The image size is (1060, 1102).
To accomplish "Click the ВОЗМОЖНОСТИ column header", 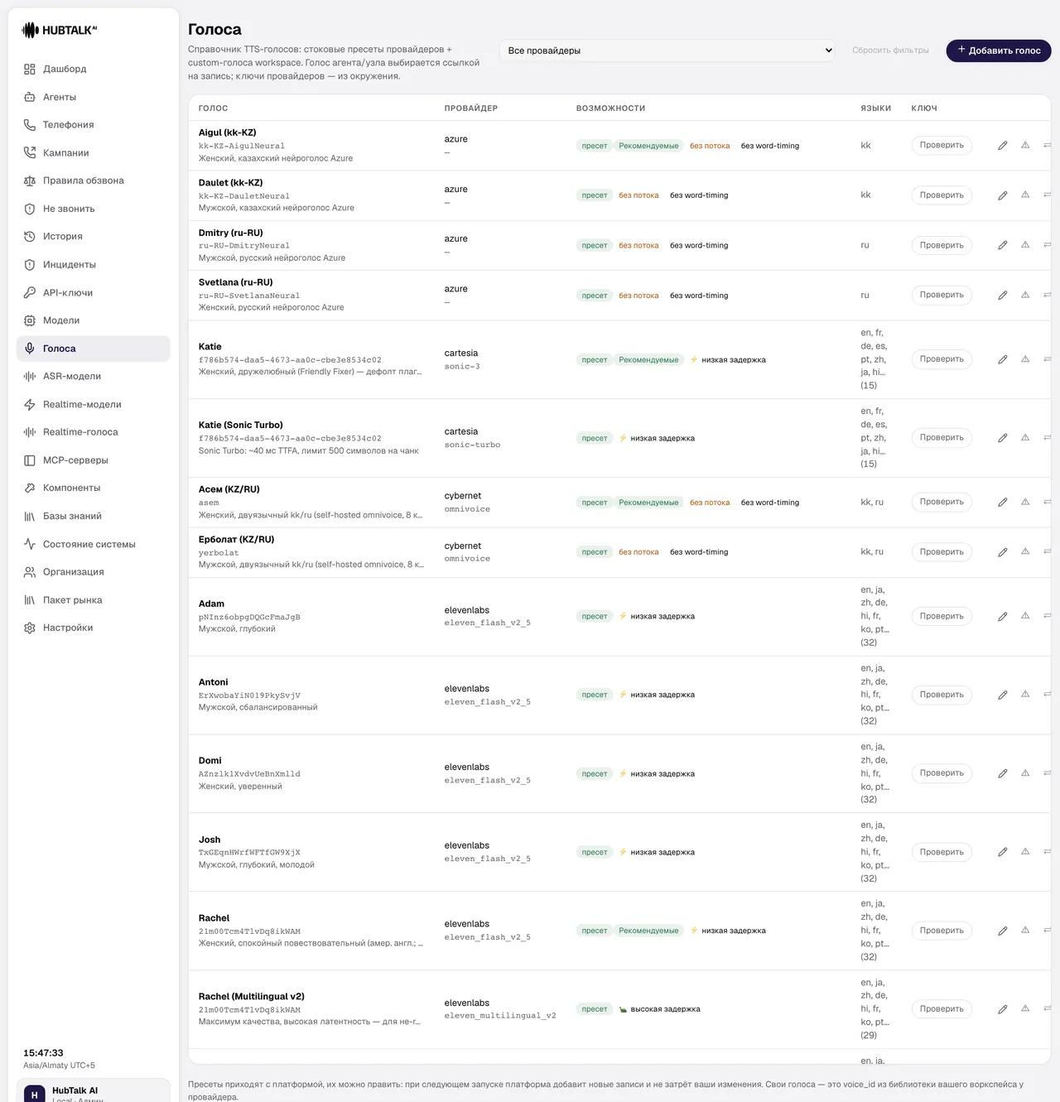I will click(611, 108).
